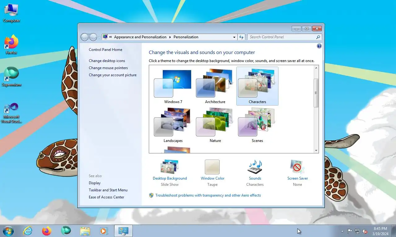
Task: Open the Windows Start menu orb
Action: point(8,231)
